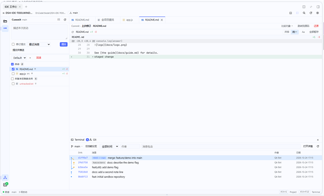Switch diff to unified view
Image resolution: width=324 pixels, height=196 pixels.
coord(295,32)
